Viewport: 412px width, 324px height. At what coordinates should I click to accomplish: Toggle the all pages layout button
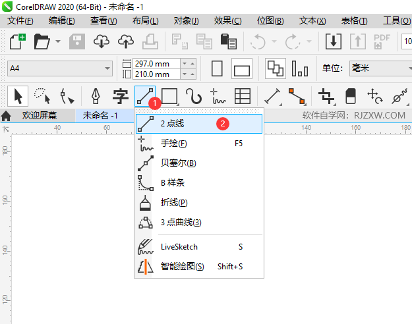276,68
